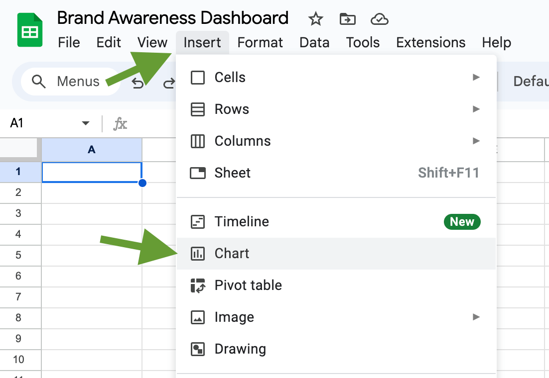Screen dimensions: 549x378
Task: Insert a new Timeline
Action: pyautogui.click(x=336, y=222)
